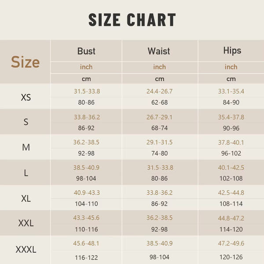
Task: Click the L size row label
Action: (x=26, y=173)
